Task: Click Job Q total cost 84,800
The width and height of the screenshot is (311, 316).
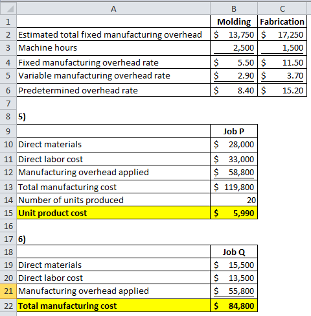Action: pyautogui.click(x=234, y=306)
